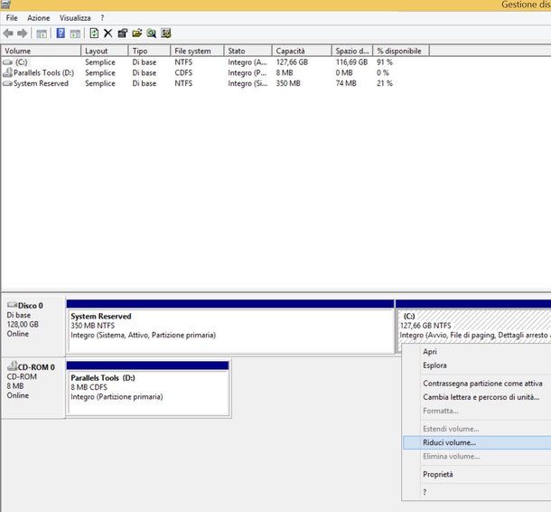This screenshot has height=512, width=551.
Task: Click the Disco 0 disk label panel
Action: coord(33,326)
